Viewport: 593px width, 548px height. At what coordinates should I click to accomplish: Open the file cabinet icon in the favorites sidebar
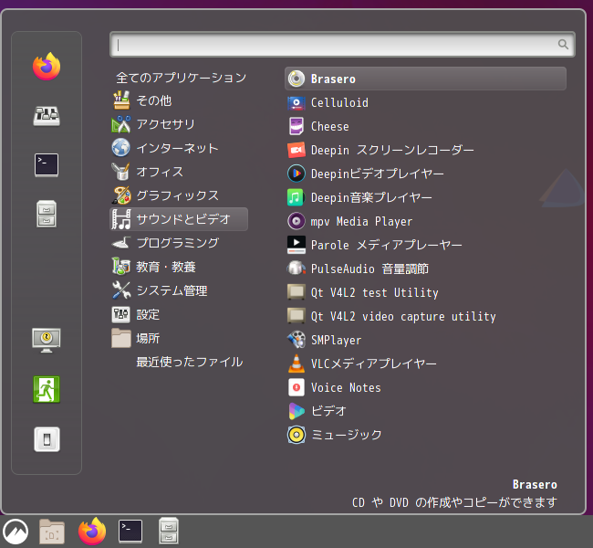pyautogui.click(x=47, y=214)
